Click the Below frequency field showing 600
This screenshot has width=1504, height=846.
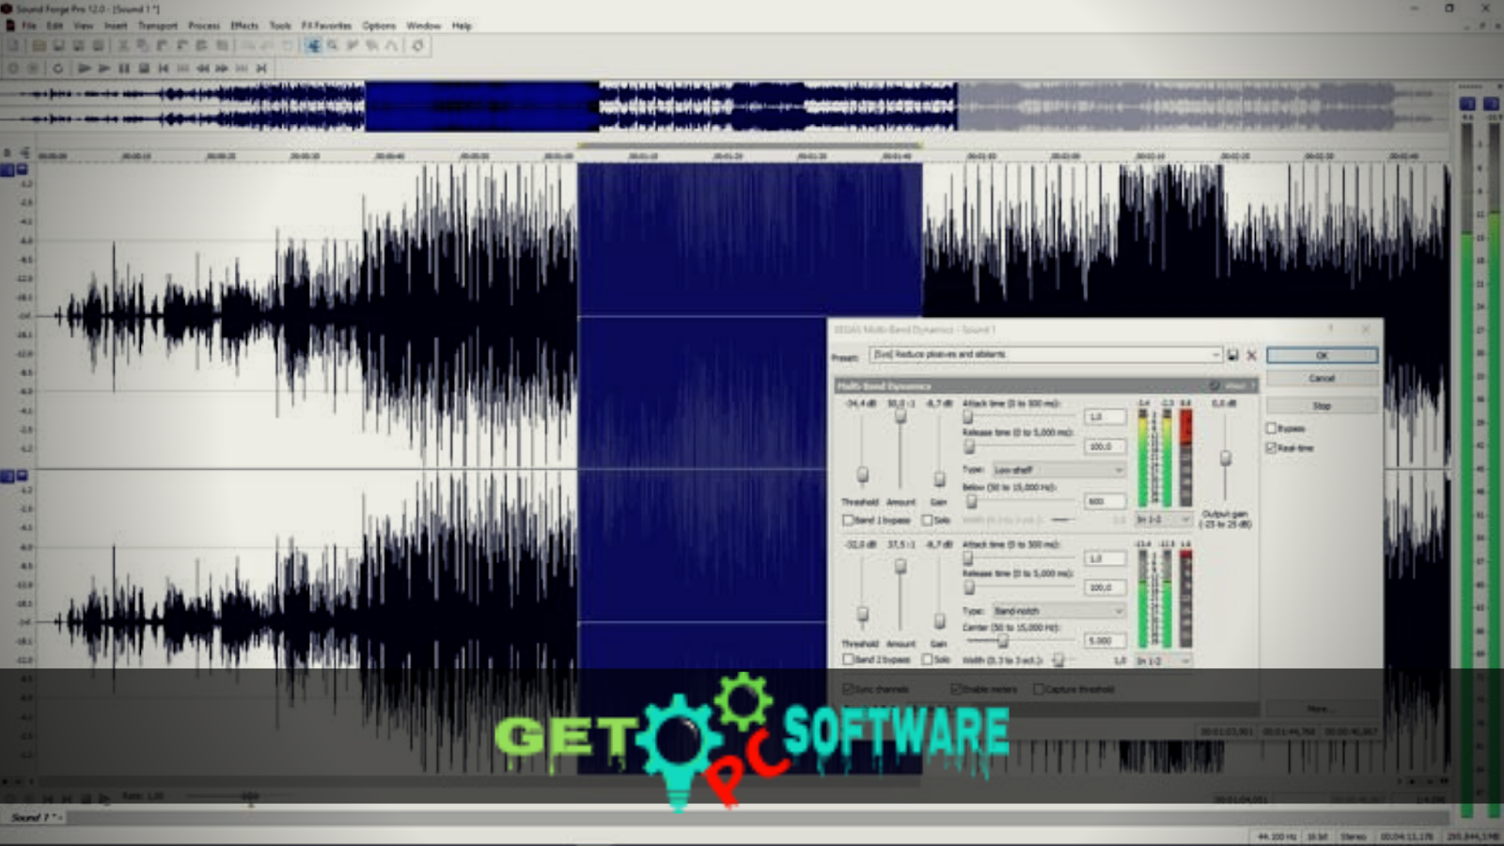click(x=1104, y=502)
